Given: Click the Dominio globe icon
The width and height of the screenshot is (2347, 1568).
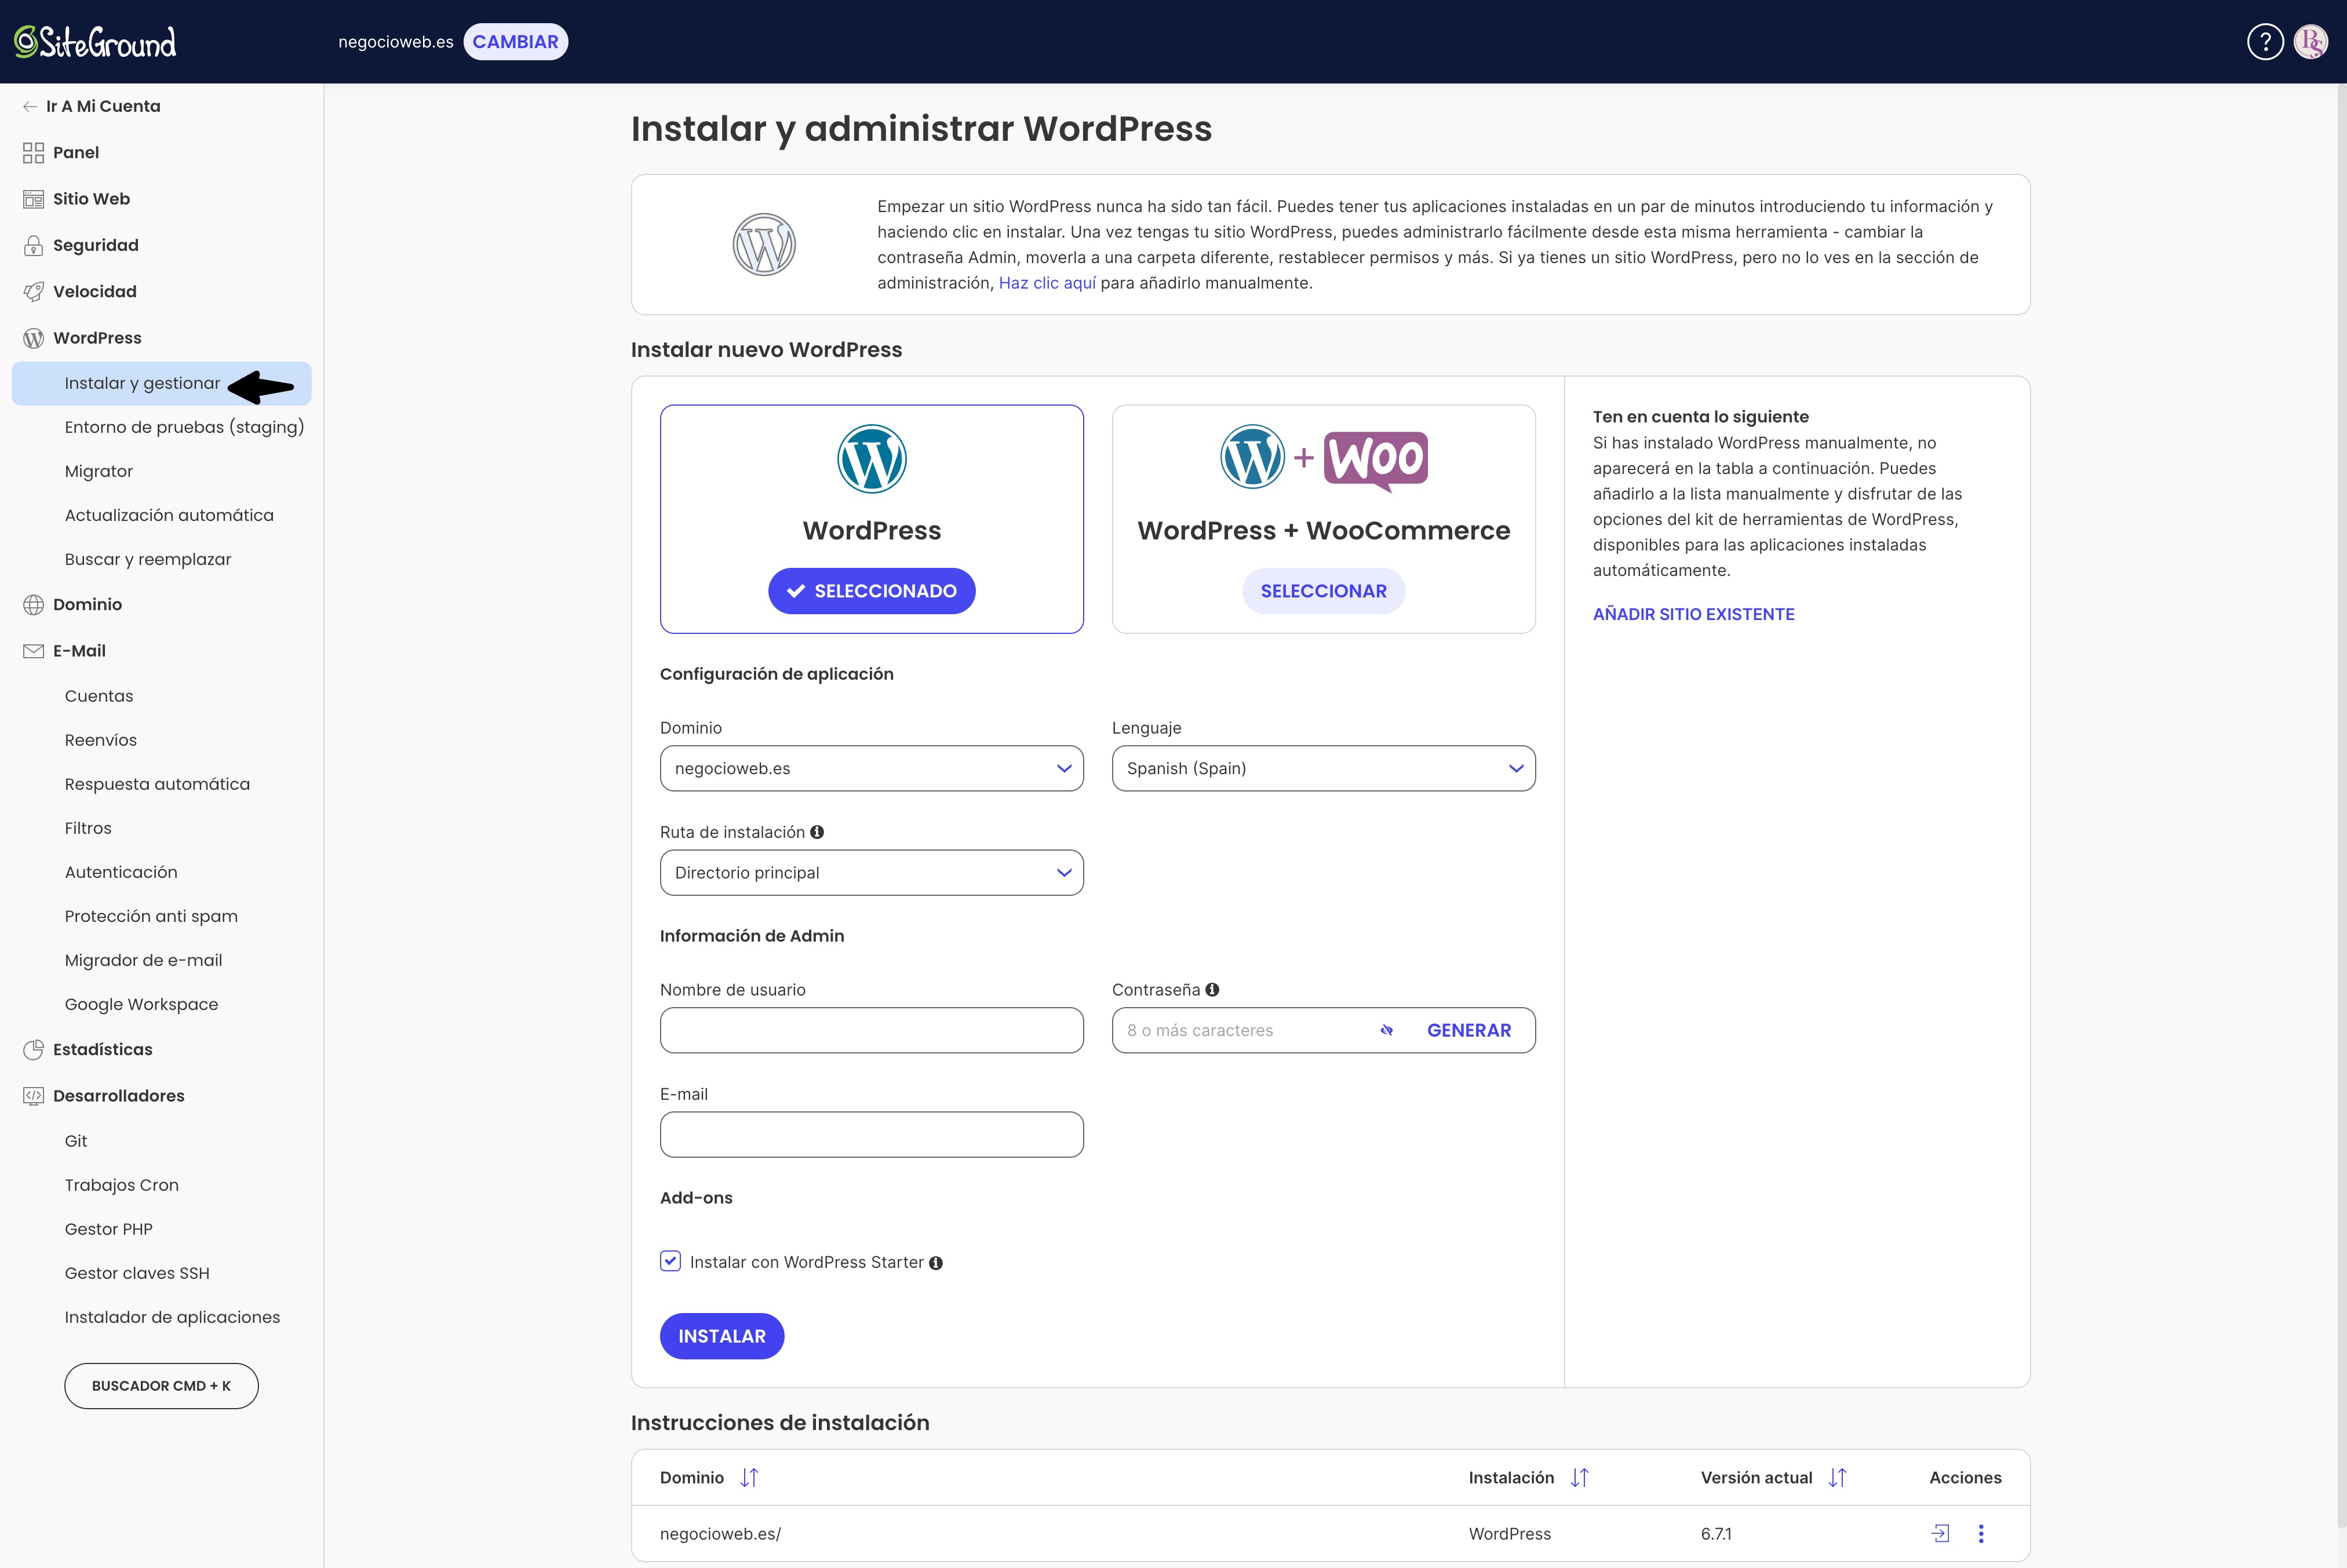Looking at the screenshot, I should point(33,605).
